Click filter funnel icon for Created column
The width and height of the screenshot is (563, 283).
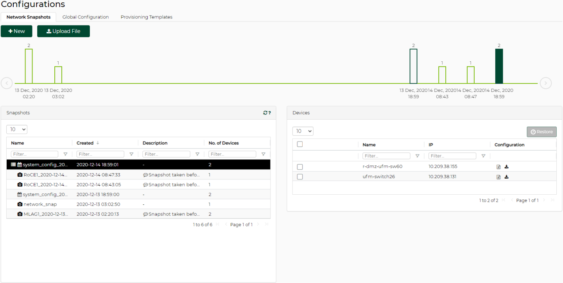click(x=131, y=154)
